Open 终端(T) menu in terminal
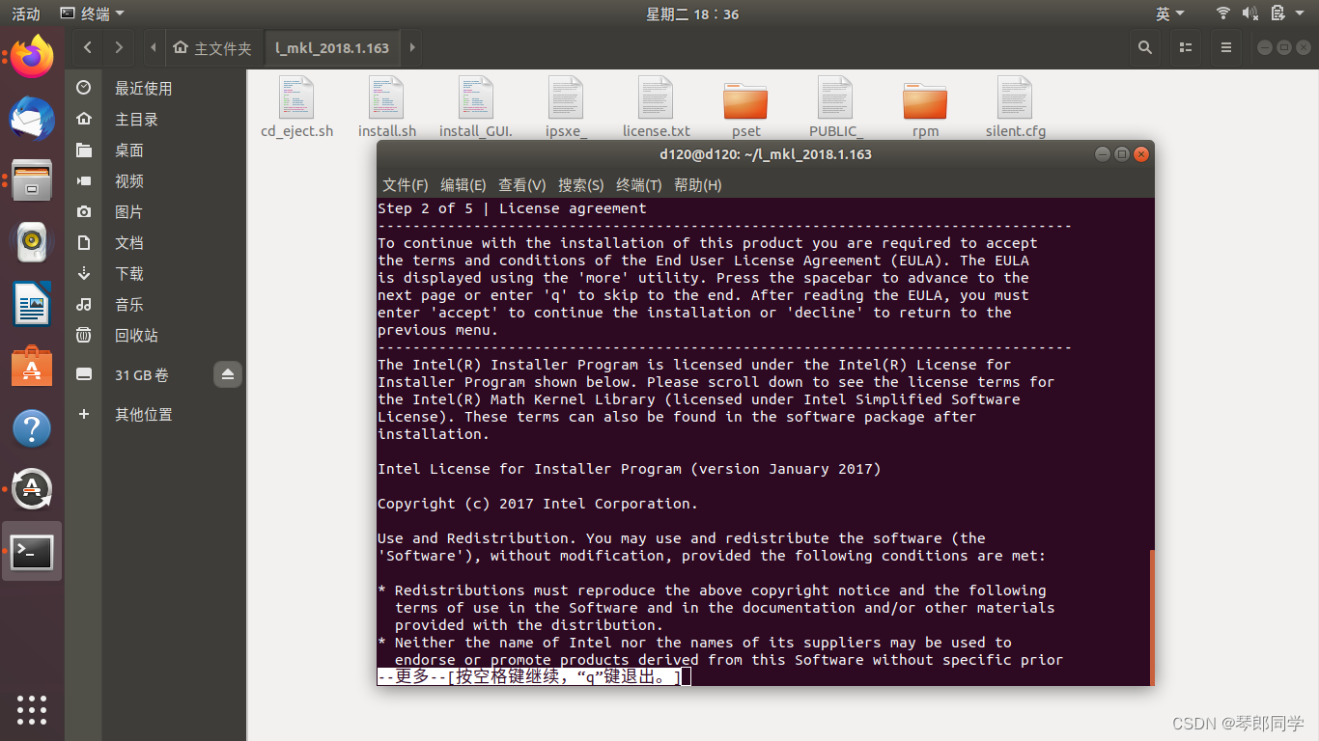Viewport: 1319px width, 741px height. click(x=638, y=184)
